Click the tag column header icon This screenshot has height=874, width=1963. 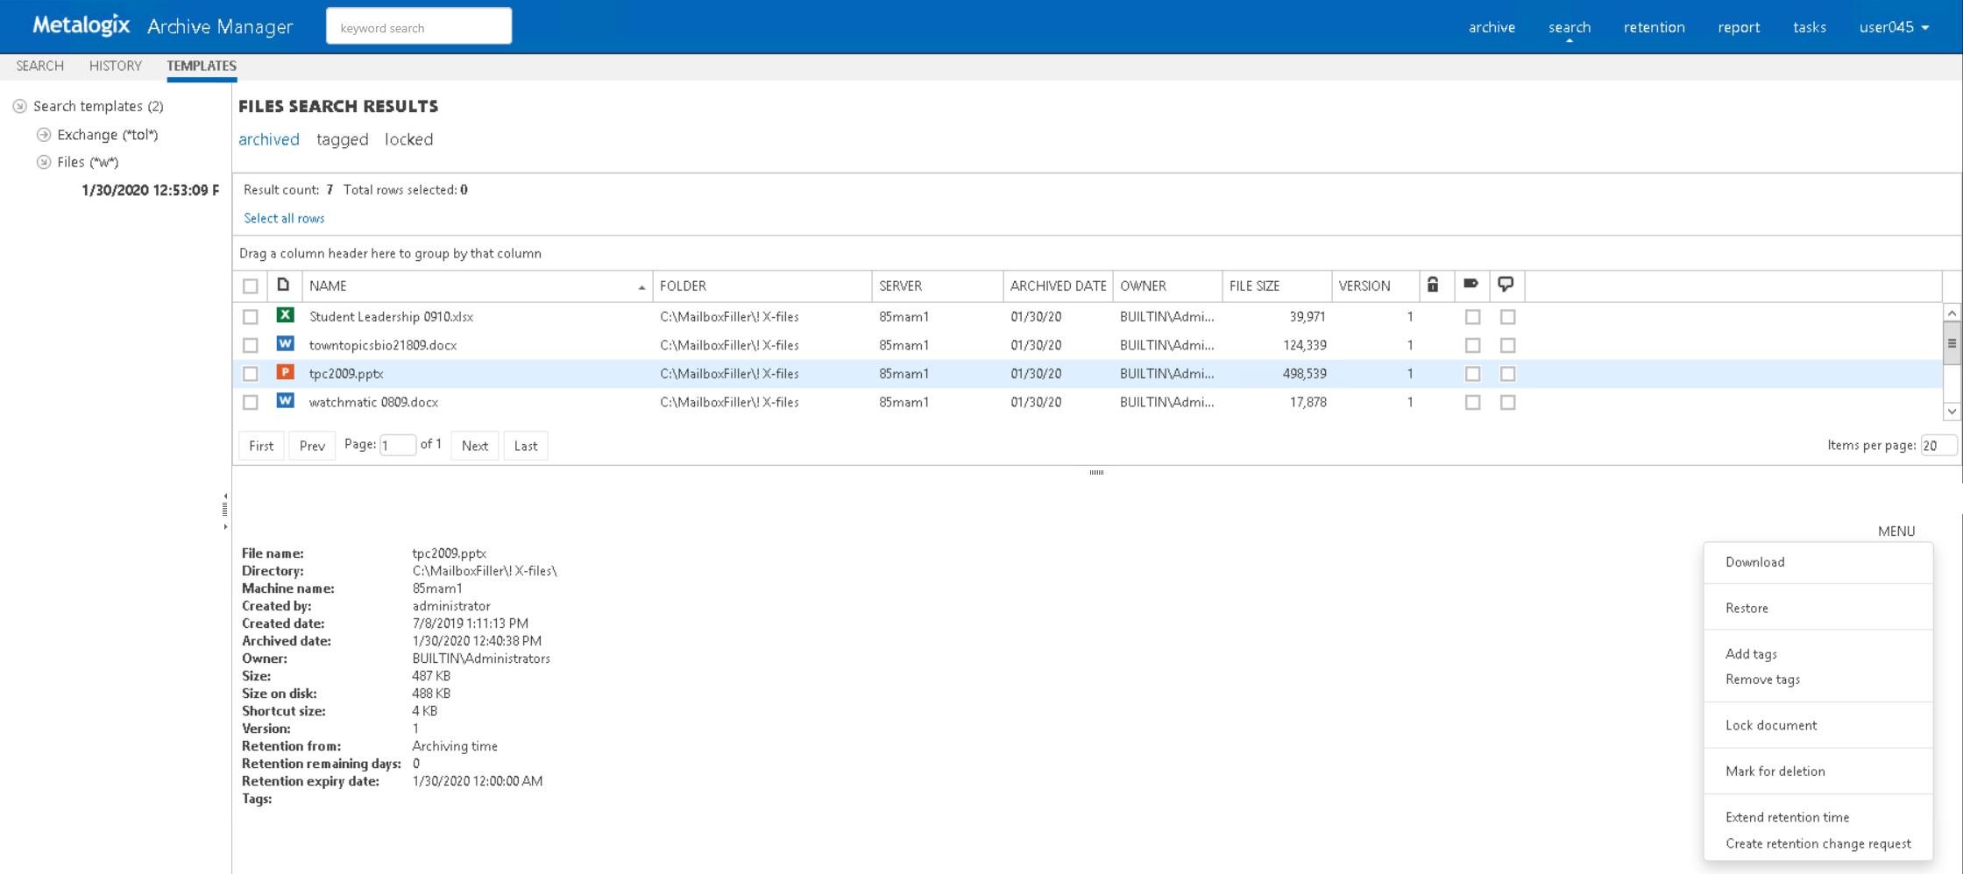[1471, 285]
